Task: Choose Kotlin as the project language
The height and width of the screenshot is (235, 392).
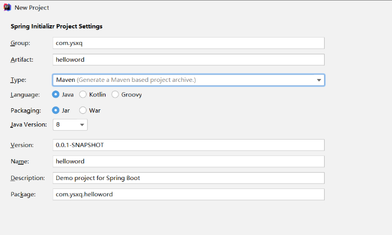Action: [83, 94]
